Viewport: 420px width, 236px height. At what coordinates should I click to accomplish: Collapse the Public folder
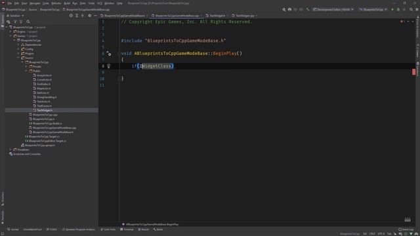pos(26,71)
